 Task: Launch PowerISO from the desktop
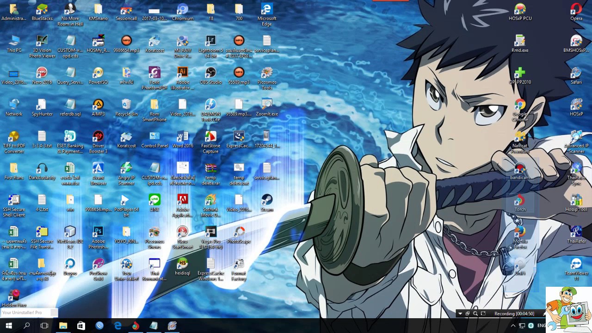pos(98,76)
